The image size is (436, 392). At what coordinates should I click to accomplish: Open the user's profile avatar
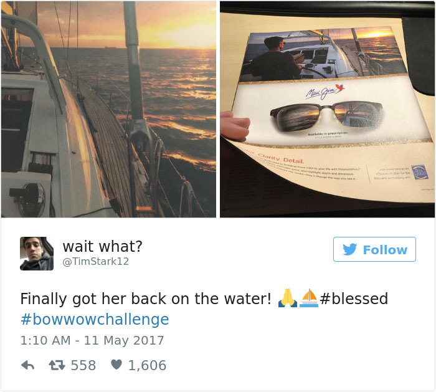point(37,254)
